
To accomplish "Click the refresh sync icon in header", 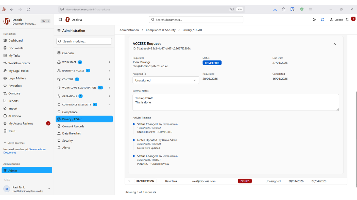I will click(322, 20).
